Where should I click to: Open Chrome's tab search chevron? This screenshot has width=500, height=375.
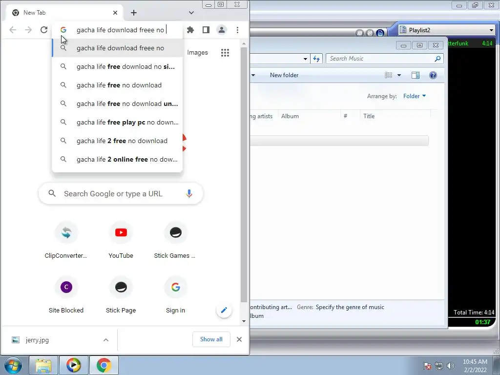pos(191,13)
